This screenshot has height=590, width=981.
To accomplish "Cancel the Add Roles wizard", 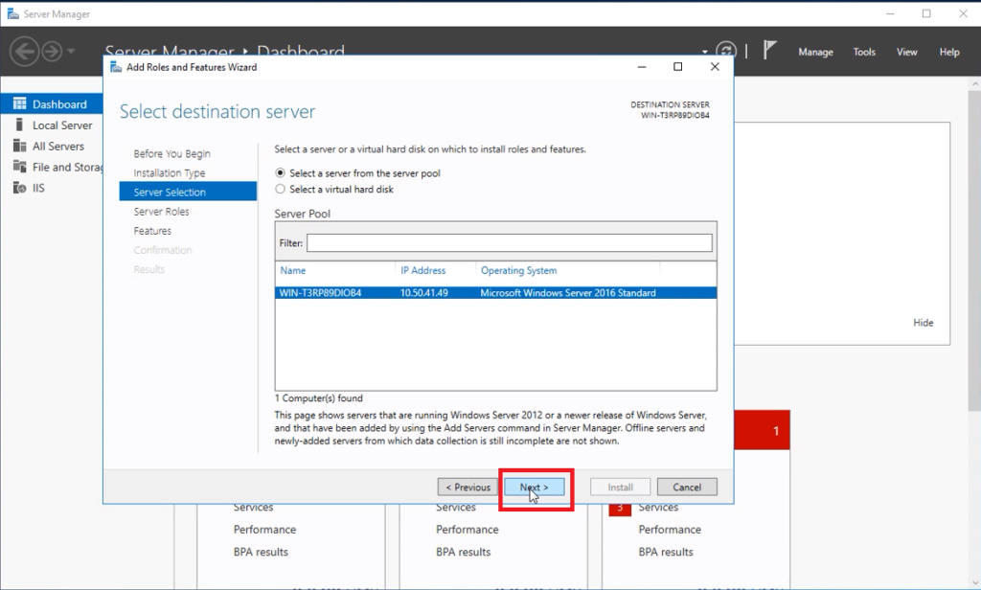I will tap(687, 487).
